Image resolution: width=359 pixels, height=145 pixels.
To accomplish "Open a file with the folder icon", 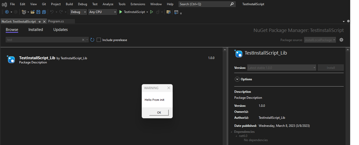I will pos(33,12).
